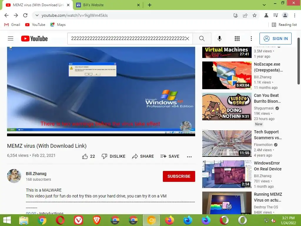301x226 pixels.
Task: Open Chrome experiments flask icon
Action: click(266, 15)
